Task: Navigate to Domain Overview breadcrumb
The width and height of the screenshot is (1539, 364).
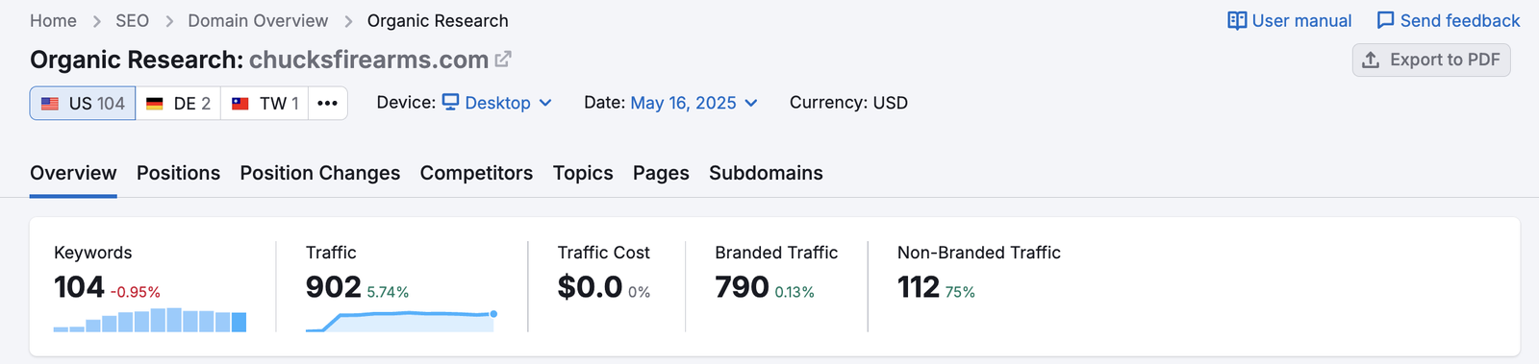Action: coord(258,20)
